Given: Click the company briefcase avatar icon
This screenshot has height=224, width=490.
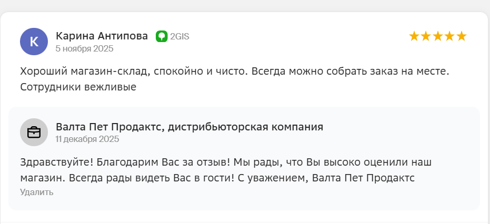Looking at the screenshot, I should tap(34, 132).
